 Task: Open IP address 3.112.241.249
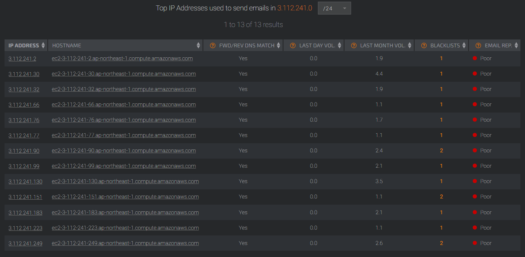25,243
